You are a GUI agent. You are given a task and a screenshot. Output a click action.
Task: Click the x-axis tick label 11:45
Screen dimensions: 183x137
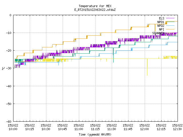click(x=128, y=129)
